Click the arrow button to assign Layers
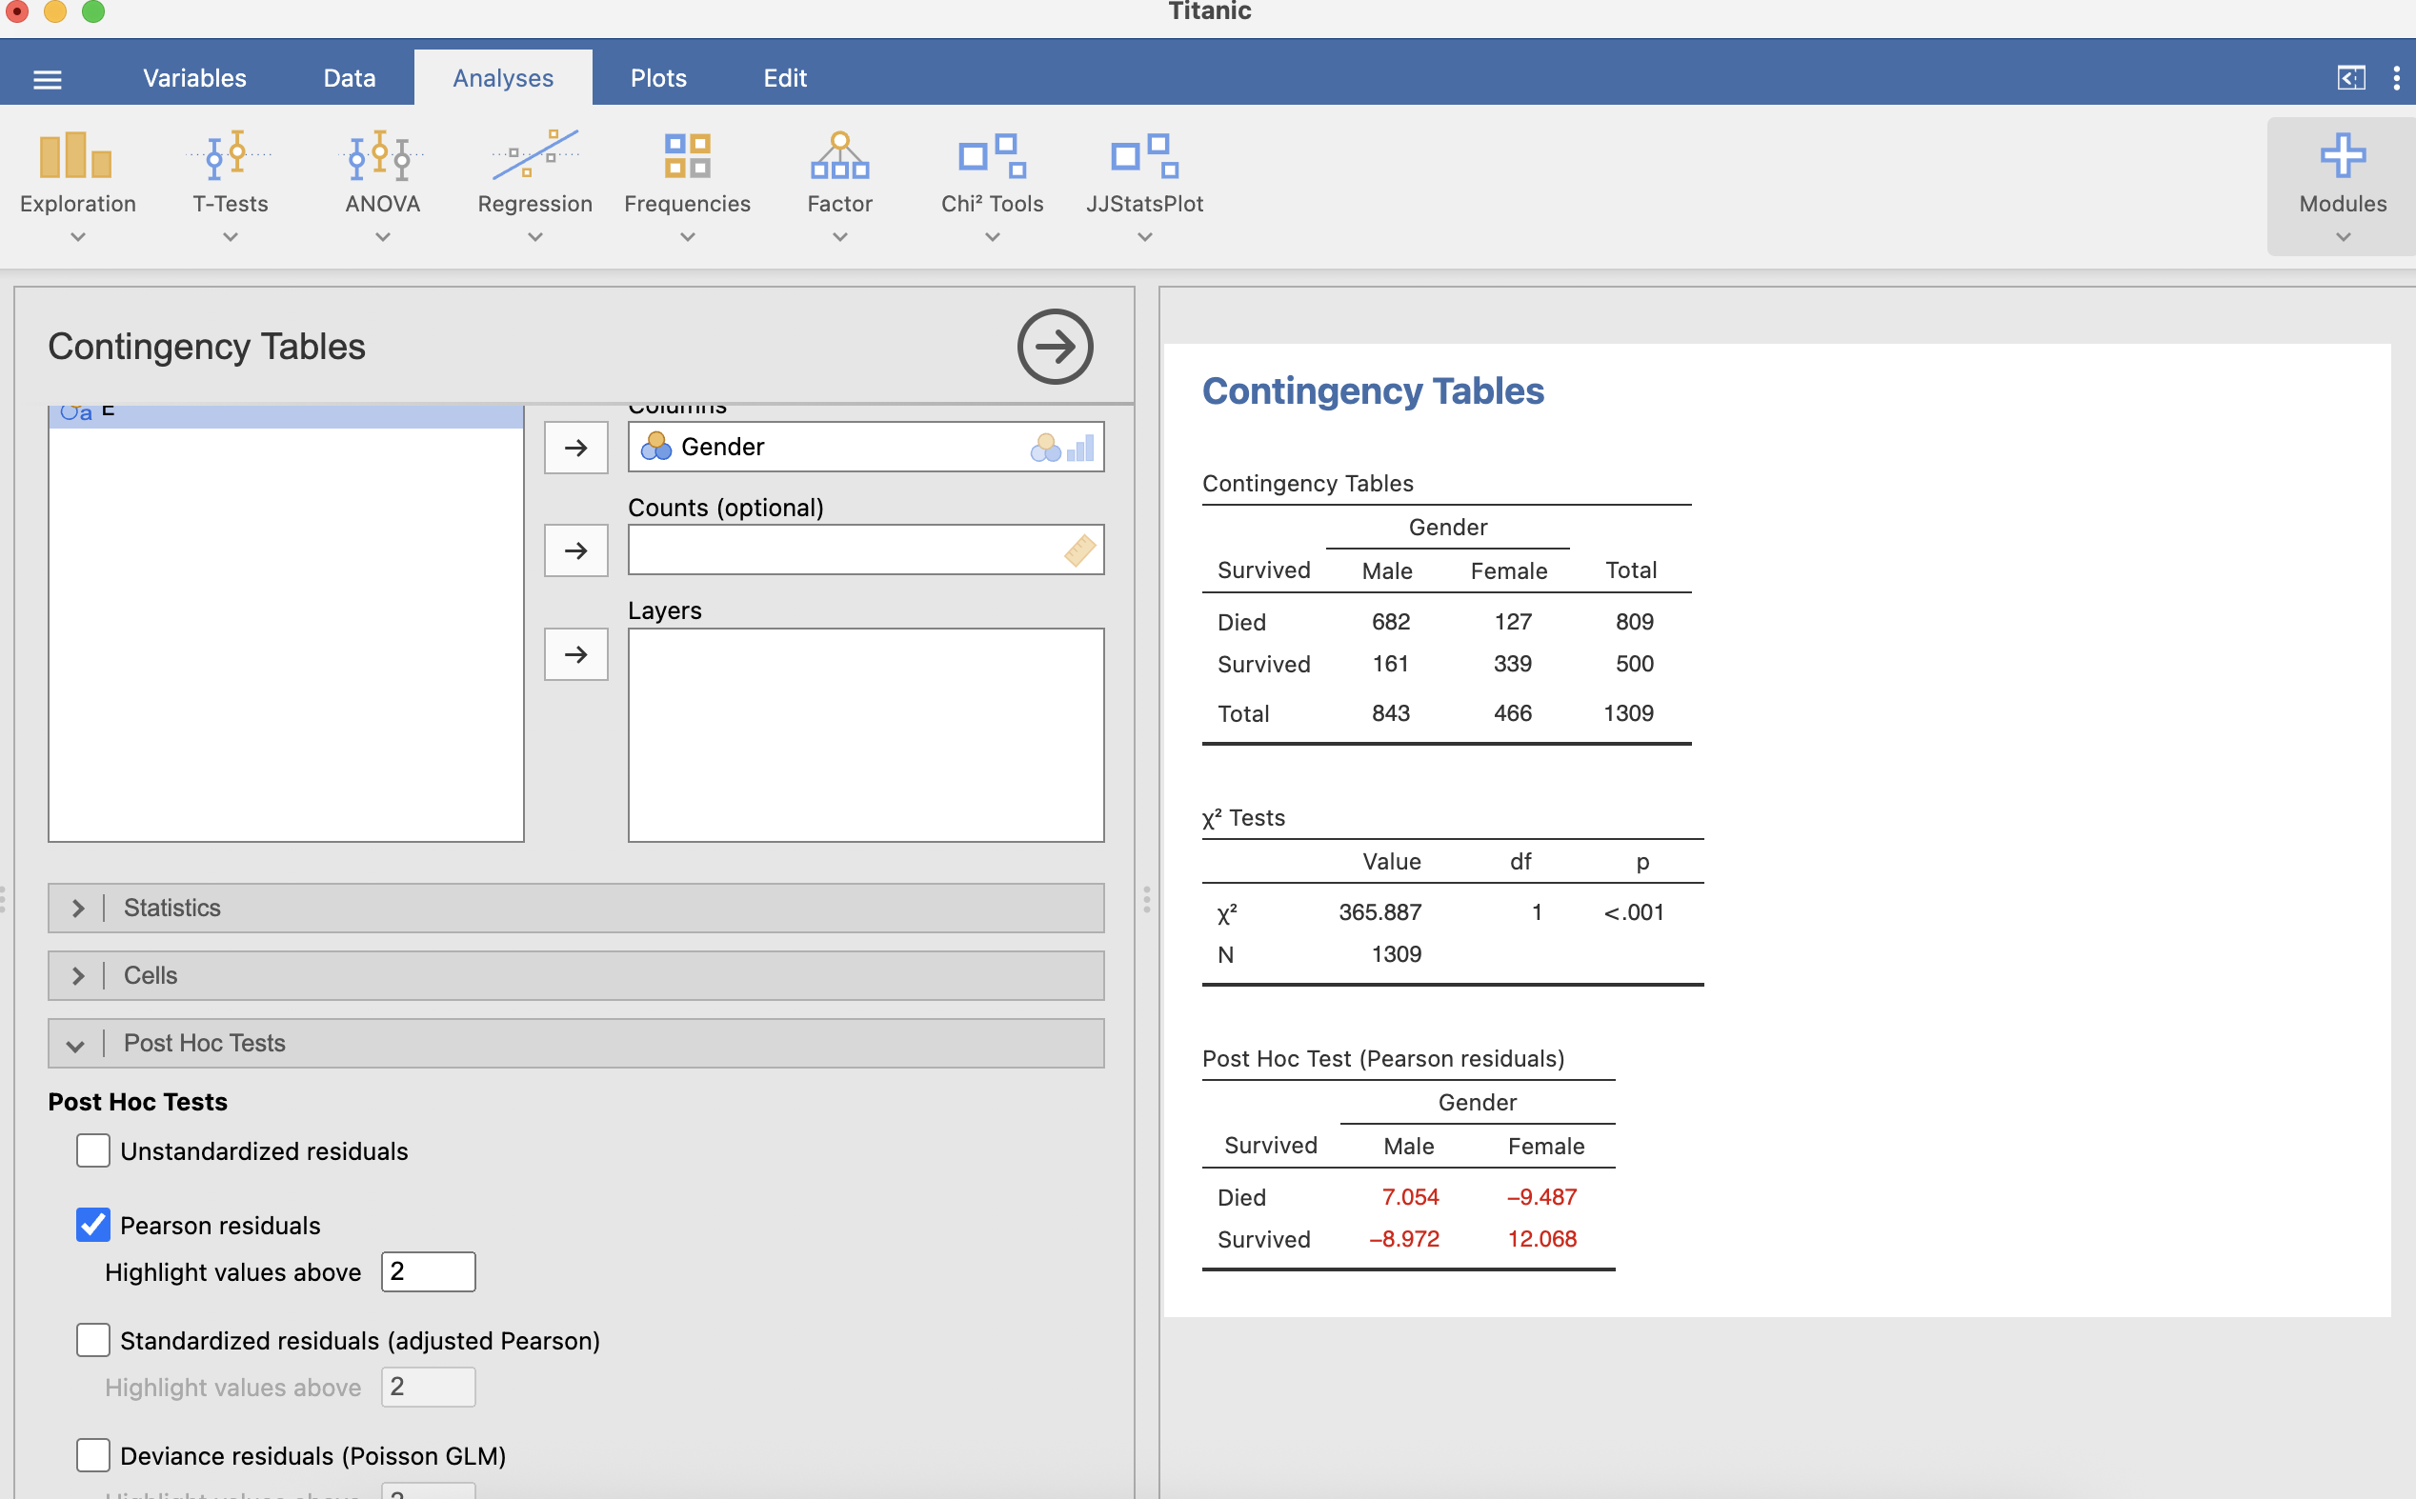The height and width of the screenshot is (1499, 2416). point(575,654)
